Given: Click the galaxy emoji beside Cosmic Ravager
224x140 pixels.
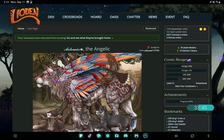Looking at the screenshot, I should 189,60.
